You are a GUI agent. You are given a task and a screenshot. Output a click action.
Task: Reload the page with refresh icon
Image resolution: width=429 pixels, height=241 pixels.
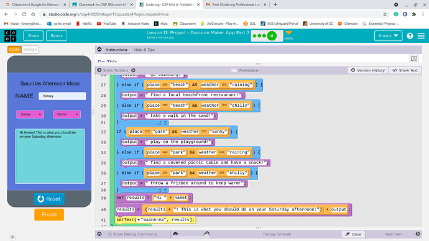(24, 14)
